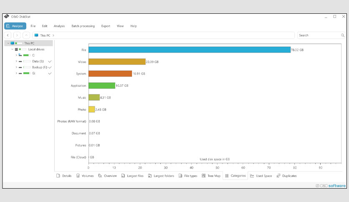Go back with the left arrow button

(8, 35)
